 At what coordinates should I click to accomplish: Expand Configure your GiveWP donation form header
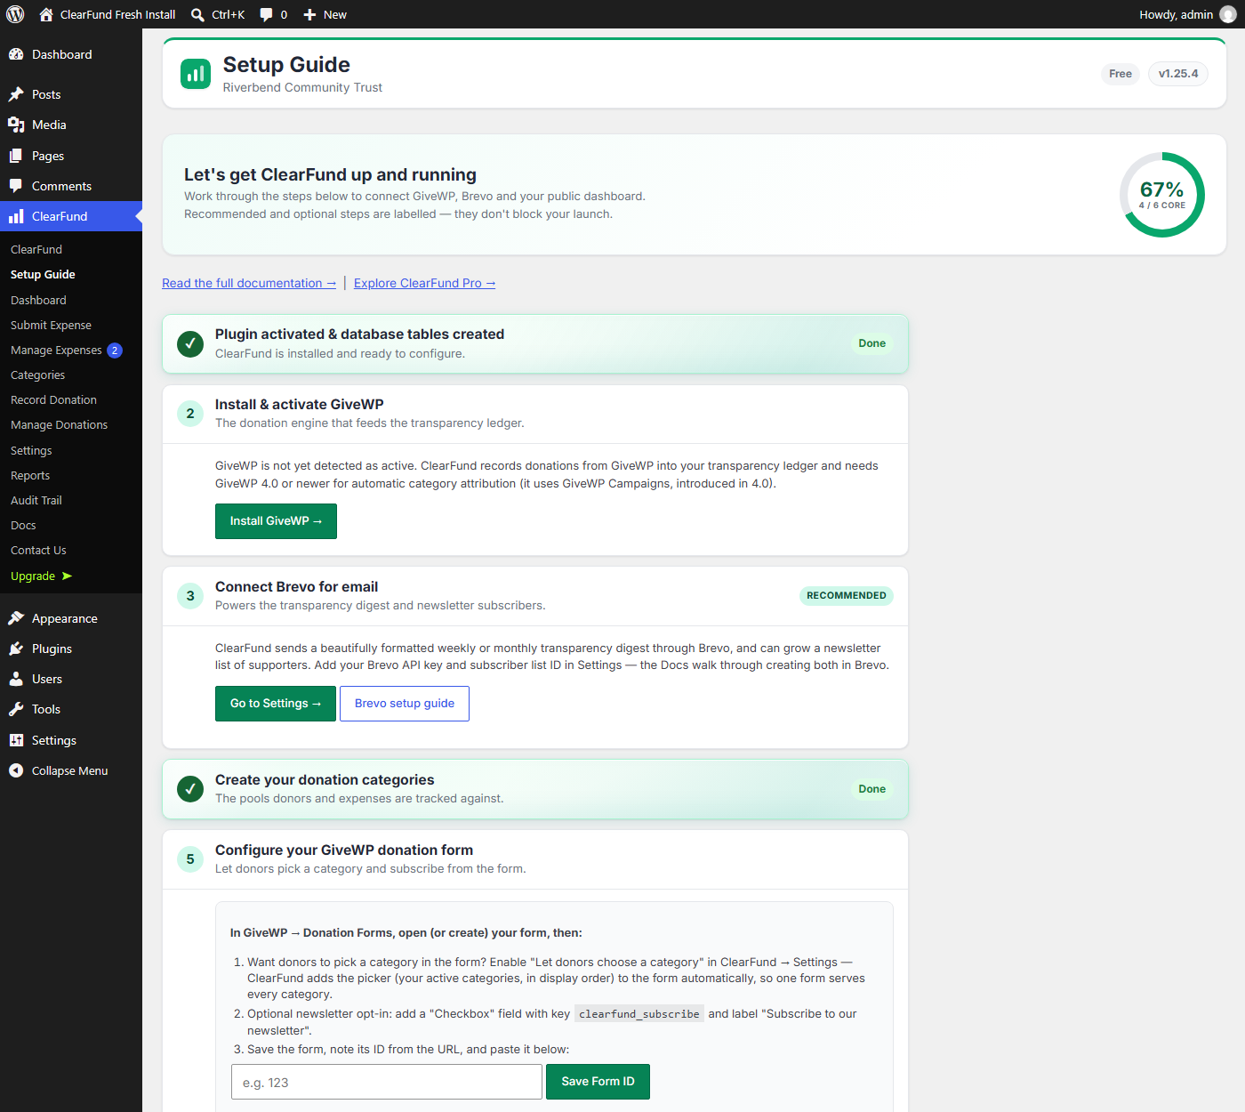click(535, 859)
